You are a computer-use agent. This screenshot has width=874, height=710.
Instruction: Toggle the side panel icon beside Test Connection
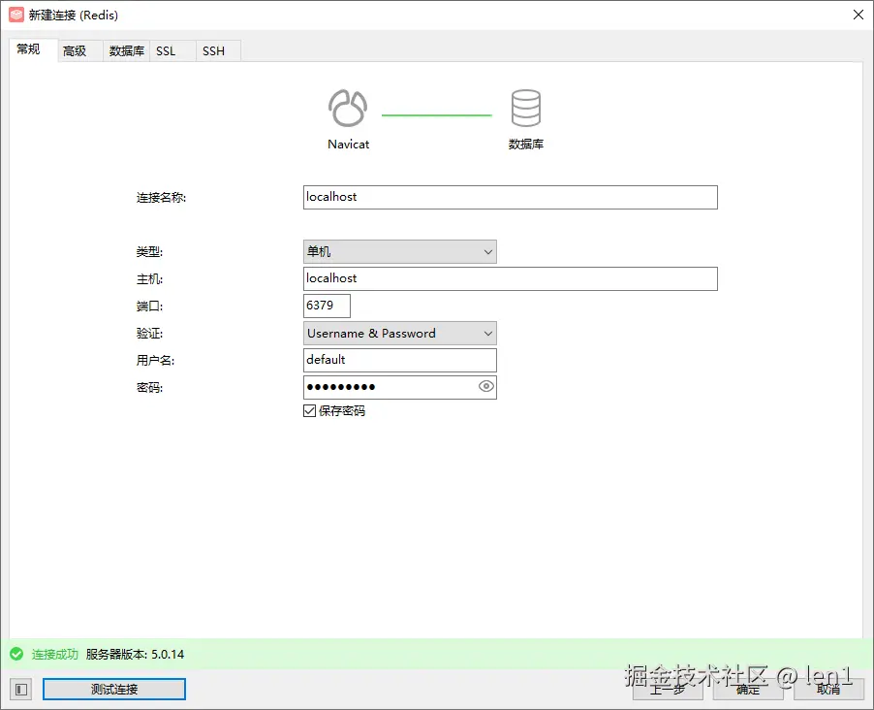click(x=21, y=690)
